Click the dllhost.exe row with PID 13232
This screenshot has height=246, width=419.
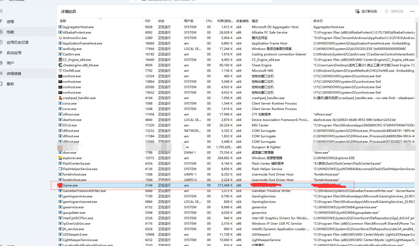236,131
